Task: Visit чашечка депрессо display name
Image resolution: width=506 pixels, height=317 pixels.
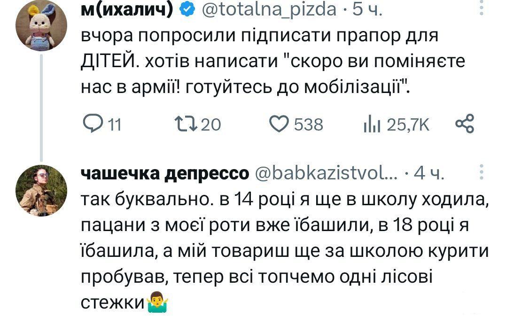Action: coord(165,175)
